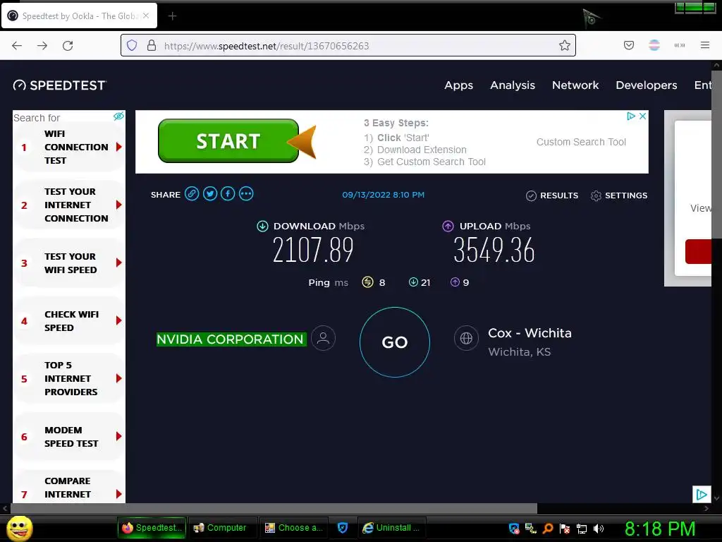The image size is (722, 542).
Task: Click the result date 09/13/2022 8:10 PM
Action: (383, 195)
